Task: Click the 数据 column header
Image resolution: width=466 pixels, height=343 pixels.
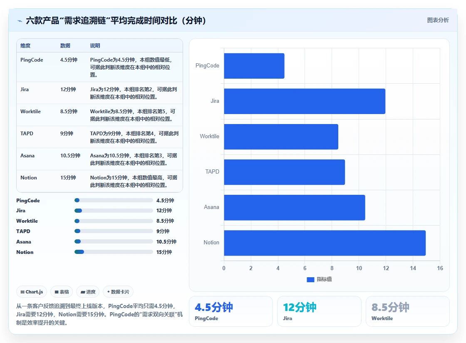Action: coord(65,45)
